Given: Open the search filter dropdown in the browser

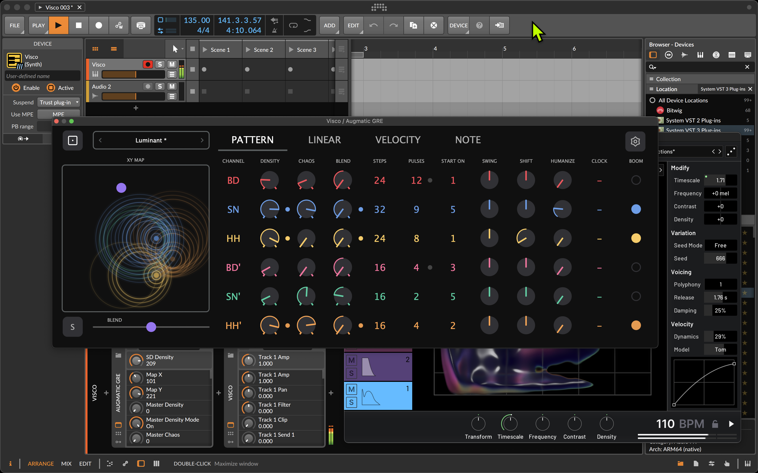Looking at the screenshot, I should [x=652, y=67].
